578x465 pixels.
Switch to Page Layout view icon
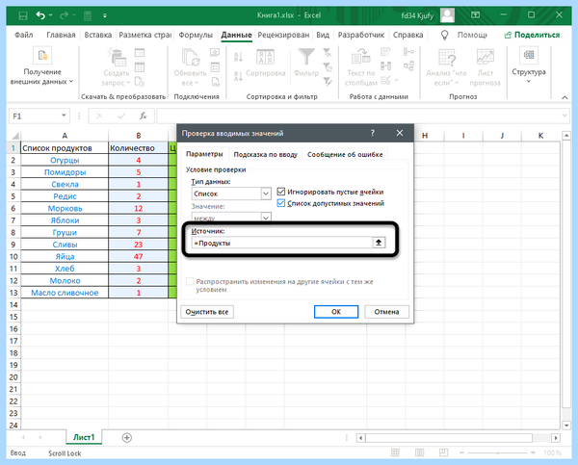pos(419,452)
